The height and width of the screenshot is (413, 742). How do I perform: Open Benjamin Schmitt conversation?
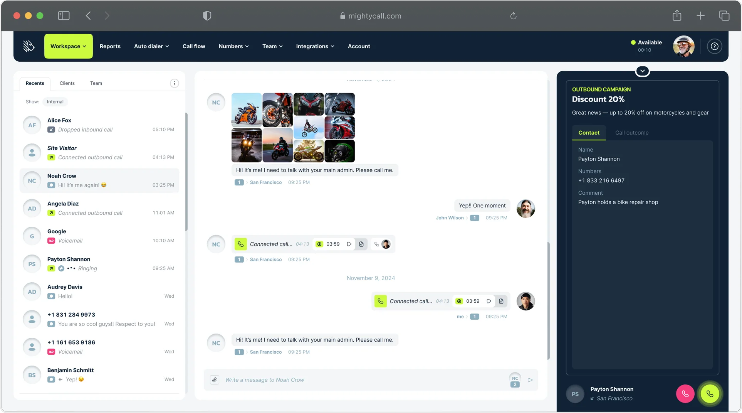pyautogui.click(x=99, y=375)
